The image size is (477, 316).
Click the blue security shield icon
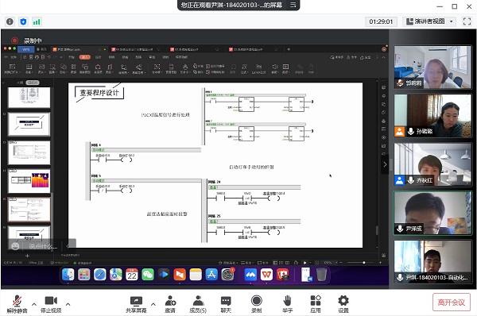tap(23, 21)
